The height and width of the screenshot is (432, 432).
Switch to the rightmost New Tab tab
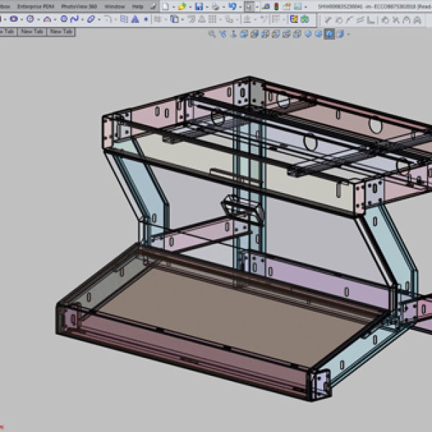point(61,32)
